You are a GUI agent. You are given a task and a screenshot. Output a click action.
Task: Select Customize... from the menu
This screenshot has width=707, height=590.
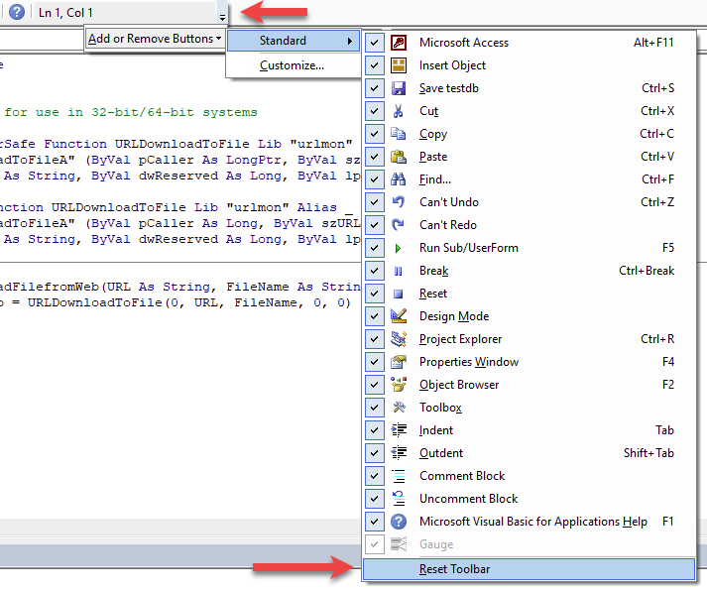292,65
